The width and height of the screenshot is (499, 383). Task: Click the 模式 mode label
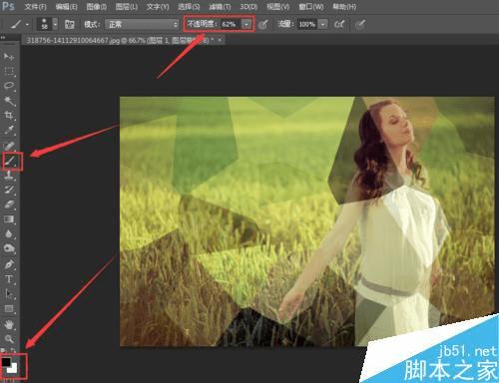tap(92, 24)
